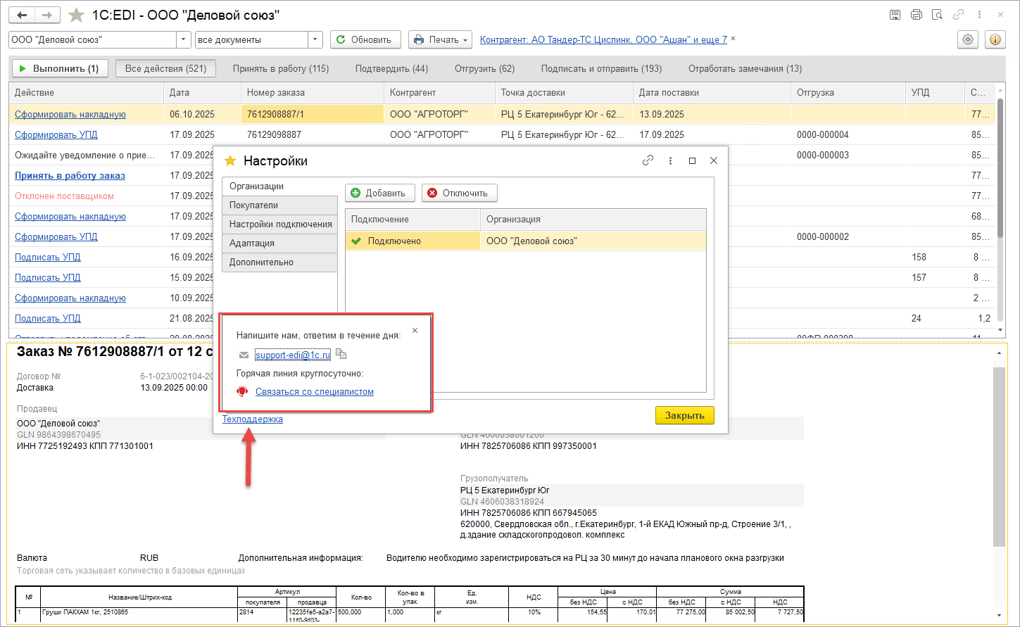The height and width of the screenshot is (627, 1020).
Task: Expand the organization dropdown ООО "Деловой союз"
Action: point(184,40)
